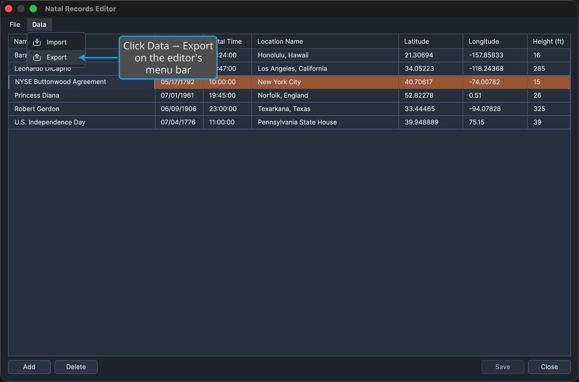
Task: Click the height value 39
Action: pyautogui.click(x=549, y=122)
